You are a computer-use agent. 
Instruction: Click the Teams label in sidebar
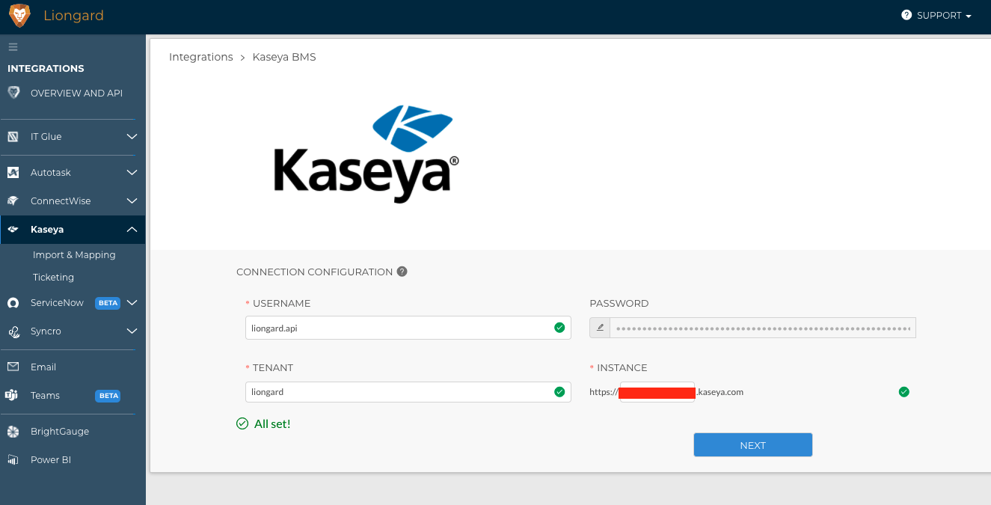(45, 396)
